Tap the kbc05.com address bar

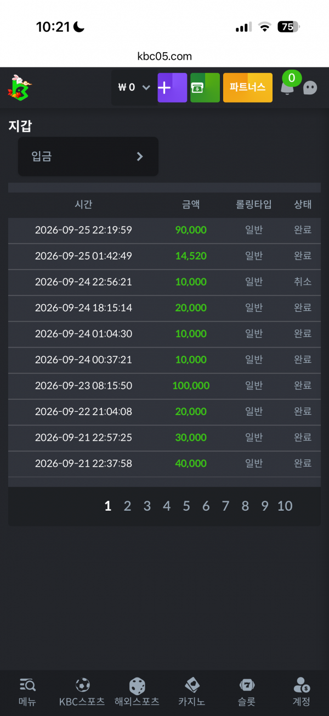pyautogui.click(x=164, y=57)
